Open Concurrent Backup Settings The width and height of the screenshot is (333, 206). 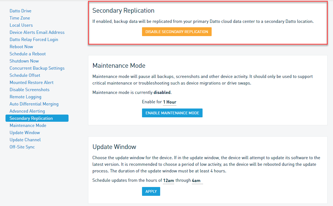[37, 68]
